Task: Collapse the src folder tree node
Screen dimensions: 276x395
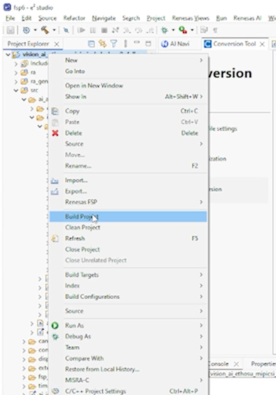Action: pyautogui.click(x=16, y=90)
